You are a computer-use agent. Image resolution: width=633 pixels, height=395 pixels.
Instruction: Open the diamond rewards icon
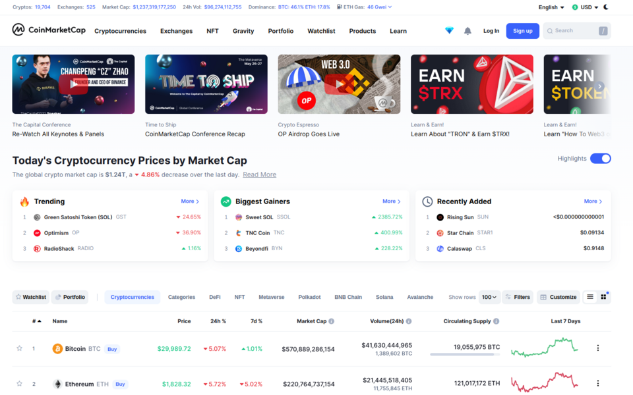(x=449, y=31)
